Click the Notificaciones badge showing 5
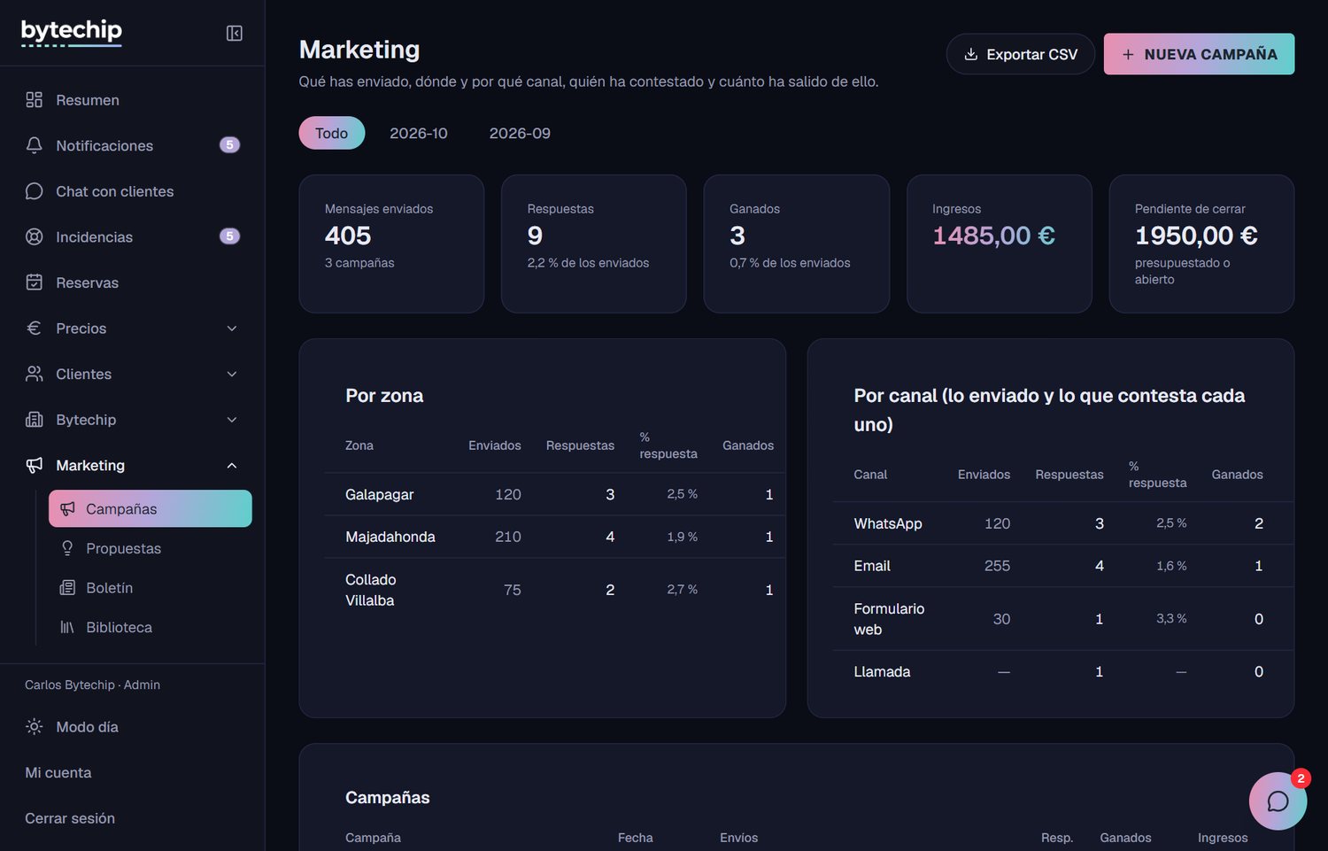This screenshot has height=851, width=1328. (x=229, y=145)
